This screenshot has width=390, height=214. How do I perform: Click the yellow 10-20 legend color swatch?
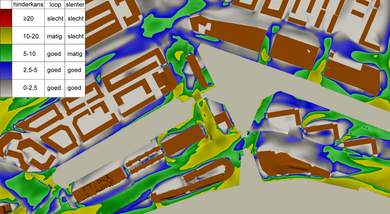point(6,35)
